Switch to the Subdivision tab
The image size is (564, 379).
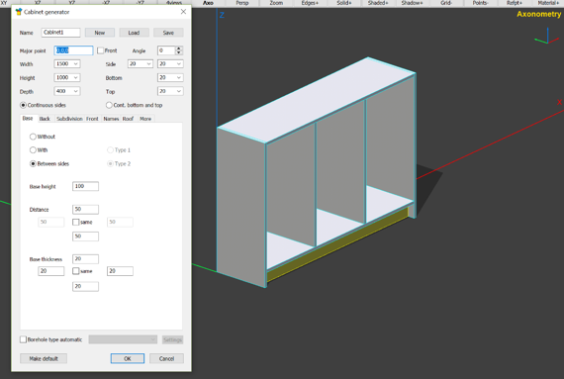[x=69, y=119]
